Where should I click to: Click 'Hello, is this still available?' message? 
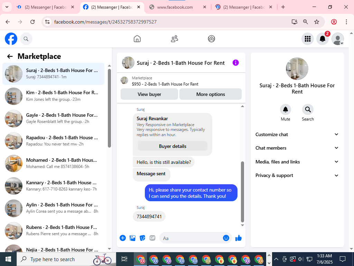[x=164, y=162]
